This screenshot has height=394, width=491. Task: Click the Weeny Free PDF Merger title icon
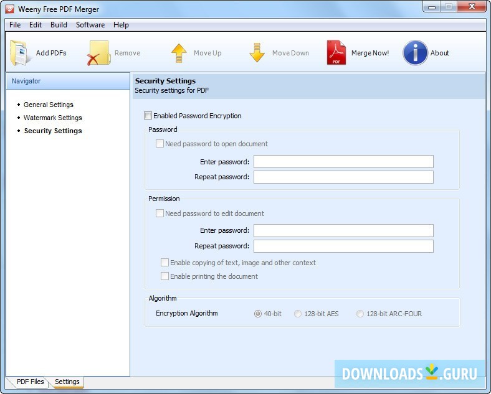click(x=10, y=9)
